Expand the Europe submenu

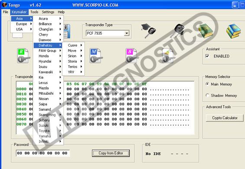click(22, 24)
